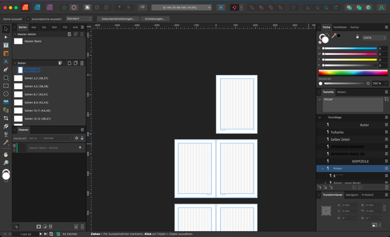Activate the Hand view tool
This screenshot has width=390, height=237.
6,155
